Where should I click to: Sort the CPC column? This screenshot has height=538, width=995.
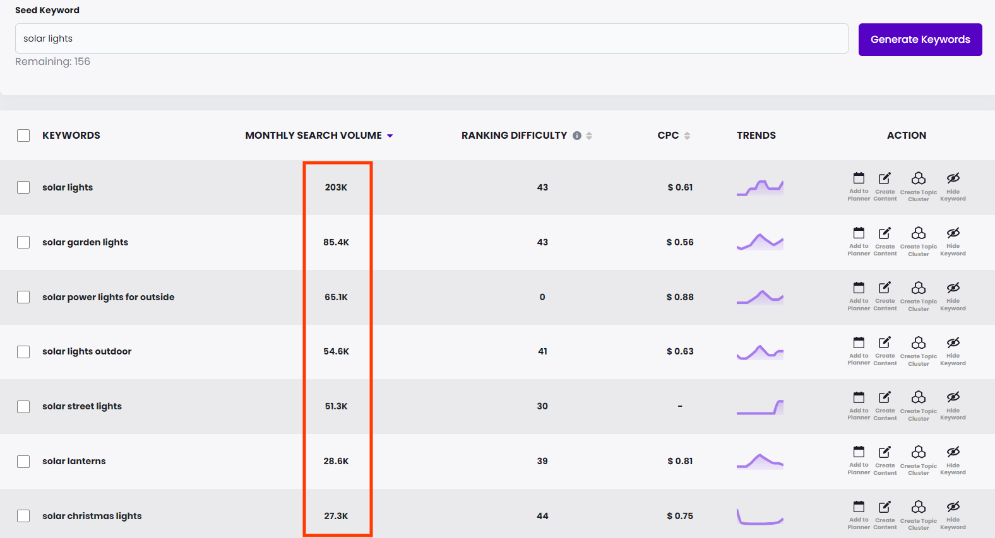click(x=687, y=136)
